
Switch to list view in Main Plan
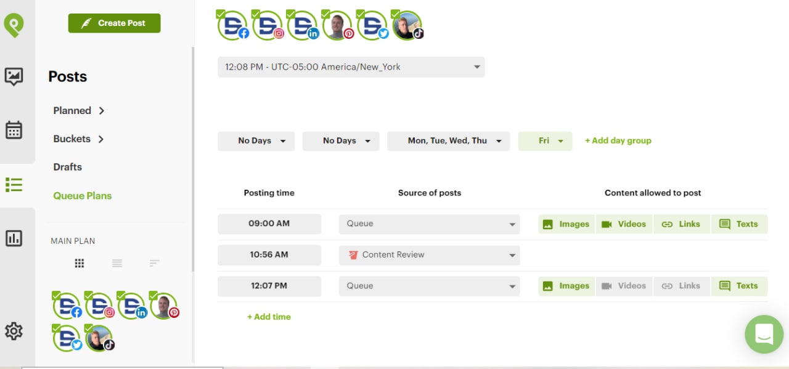(117, 263)
